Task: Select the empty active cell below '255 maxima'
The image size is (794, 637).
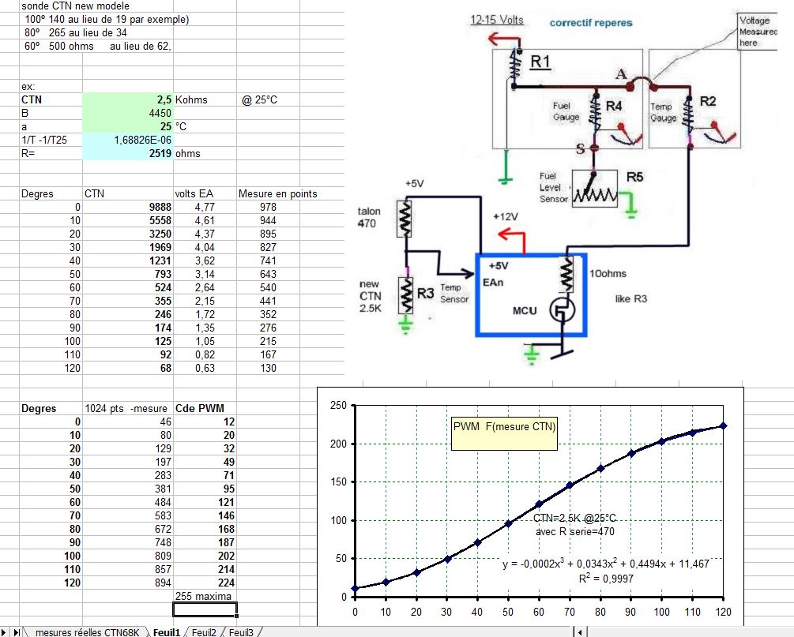Action: 205,609
